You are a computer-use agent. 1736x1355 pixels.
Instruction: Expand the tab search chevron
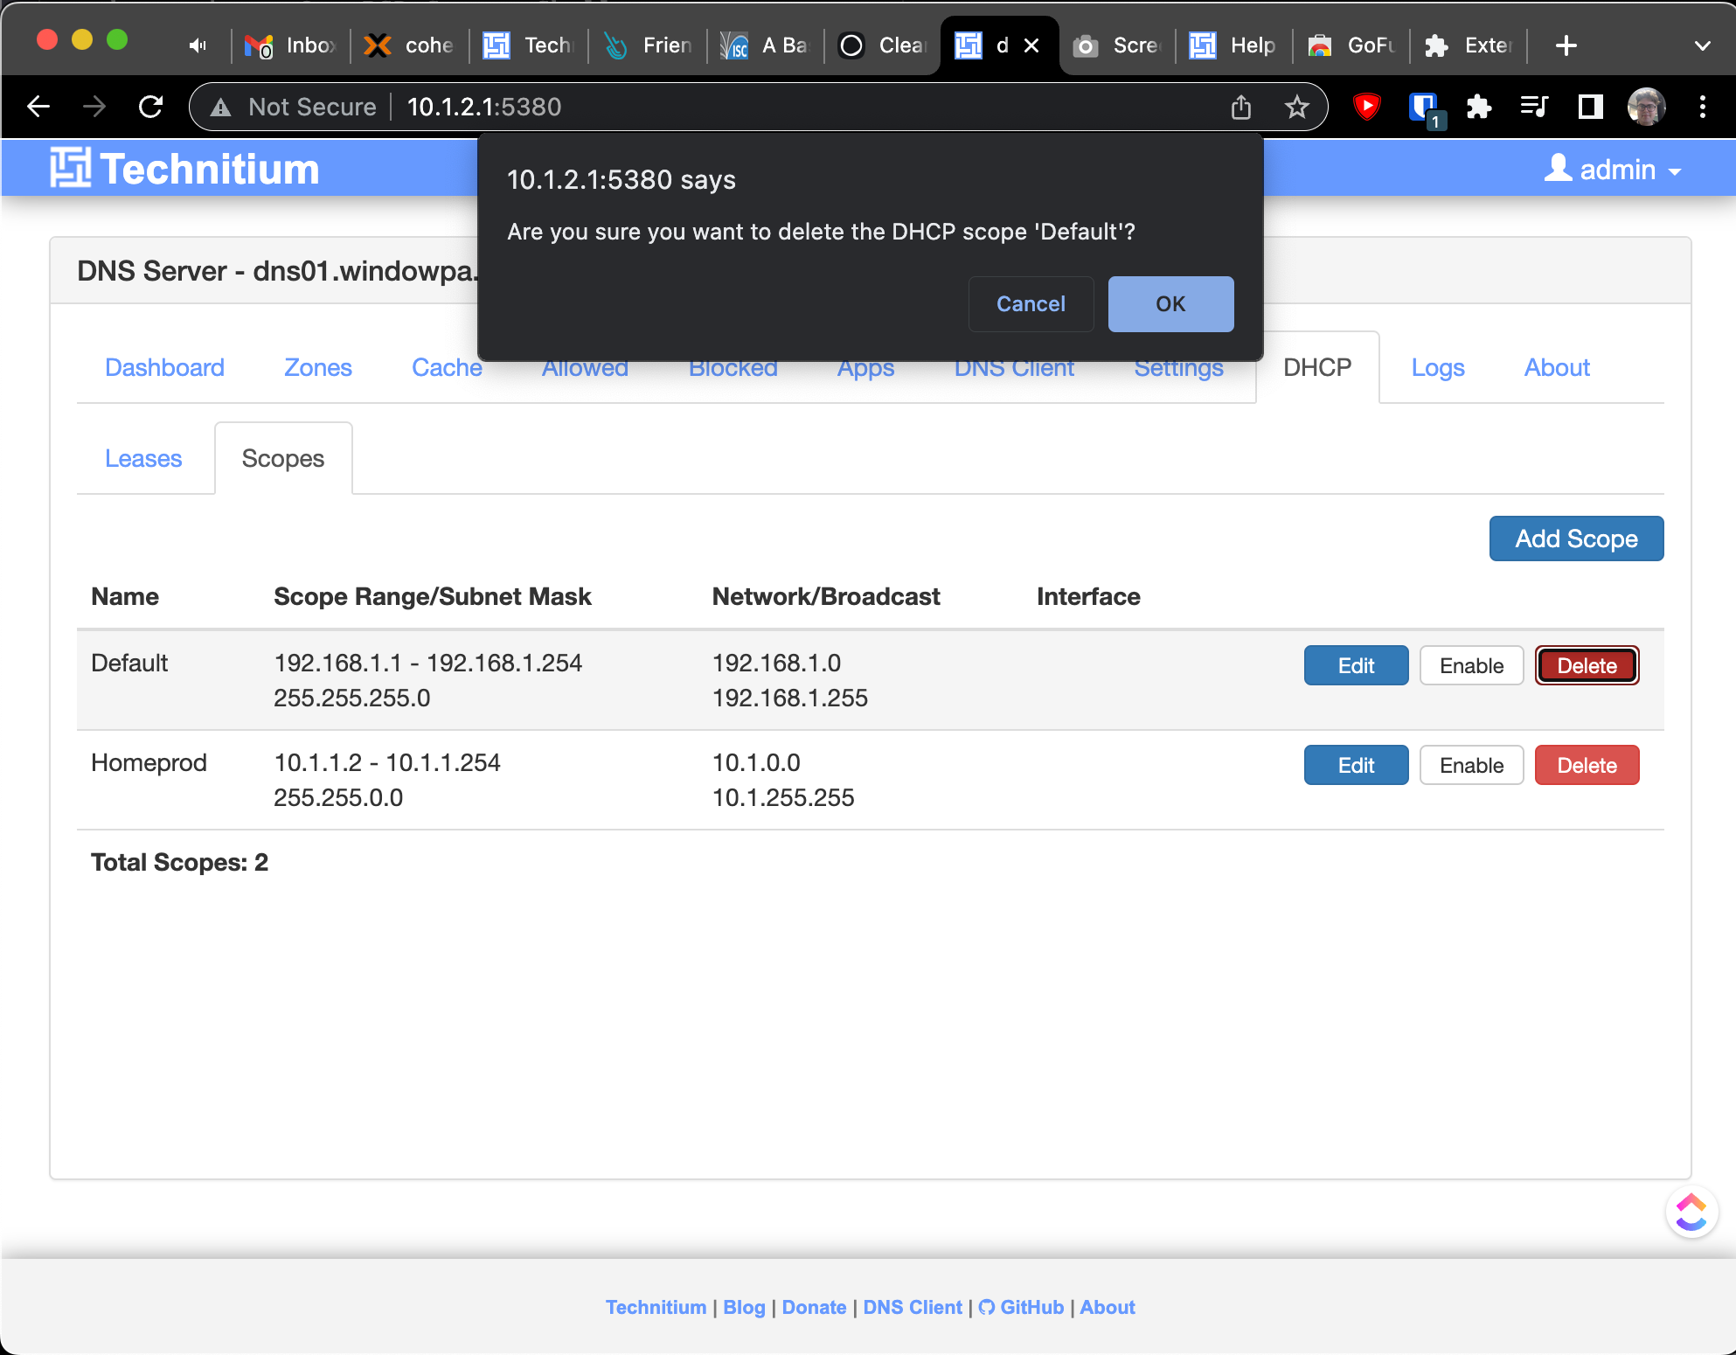[x=1702, y=45]
